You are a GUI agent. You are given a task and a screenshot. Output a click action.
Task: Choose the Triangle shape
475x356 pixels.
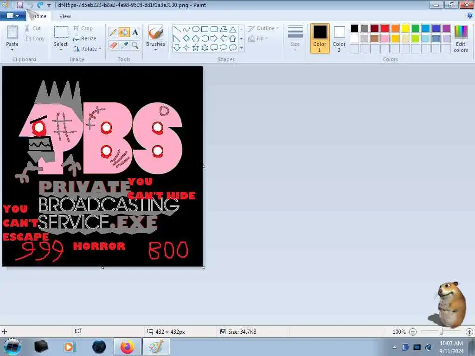[233, 29]
